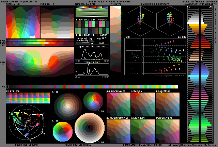Click the internal similarity gray bar
The height and width of the screenshot is (147, 218).
click(x=82, y=43)
